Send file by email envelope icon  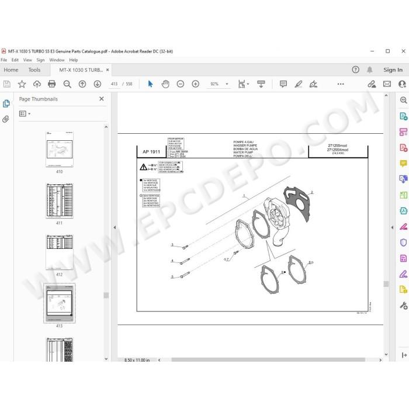pyautogui.click(x=387, y=84)
